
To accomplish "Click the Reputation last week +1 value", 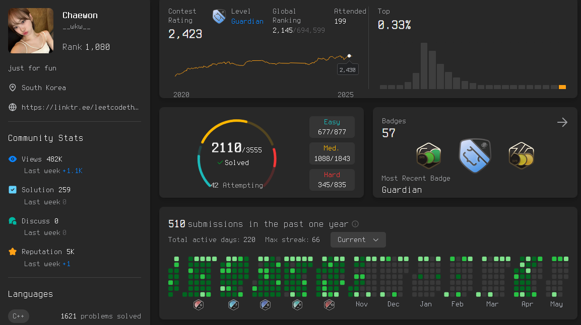I will click(x=67, y=264).
